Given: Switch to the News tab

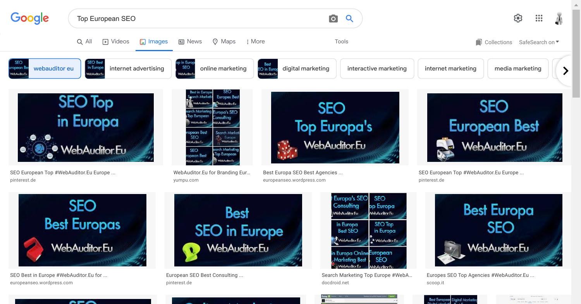Looking at the screenshot, I should (190, 41).
